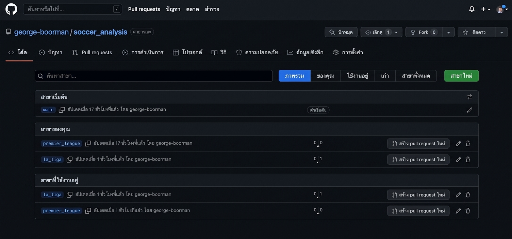
Task: Open the star lists dropdown arrow
Action: [x=502, y=32]
